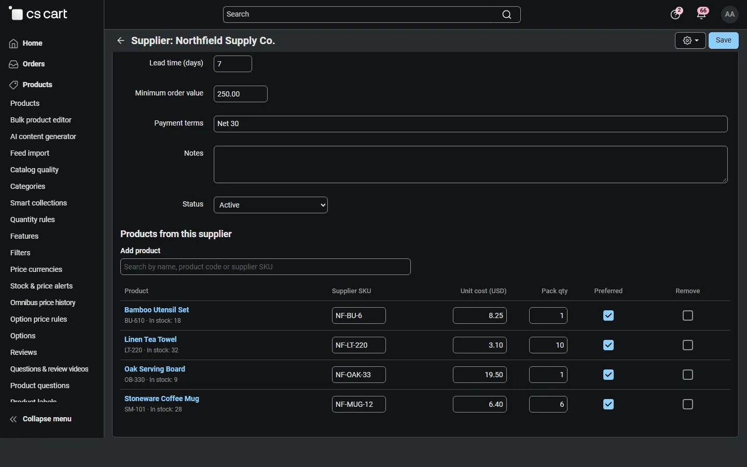The height and width of the screenshot is (467, 747).
Task: Click the Lead time days field
Action: pos(233,64)
